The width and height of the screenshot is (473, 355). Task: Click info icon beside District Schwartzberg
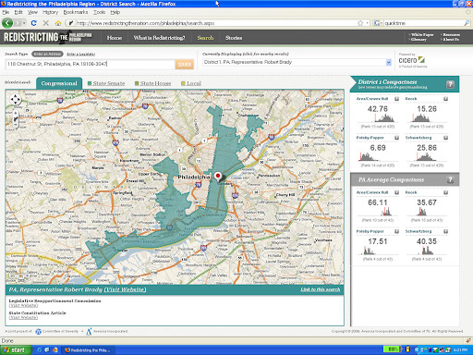click(x=445, y=138)
